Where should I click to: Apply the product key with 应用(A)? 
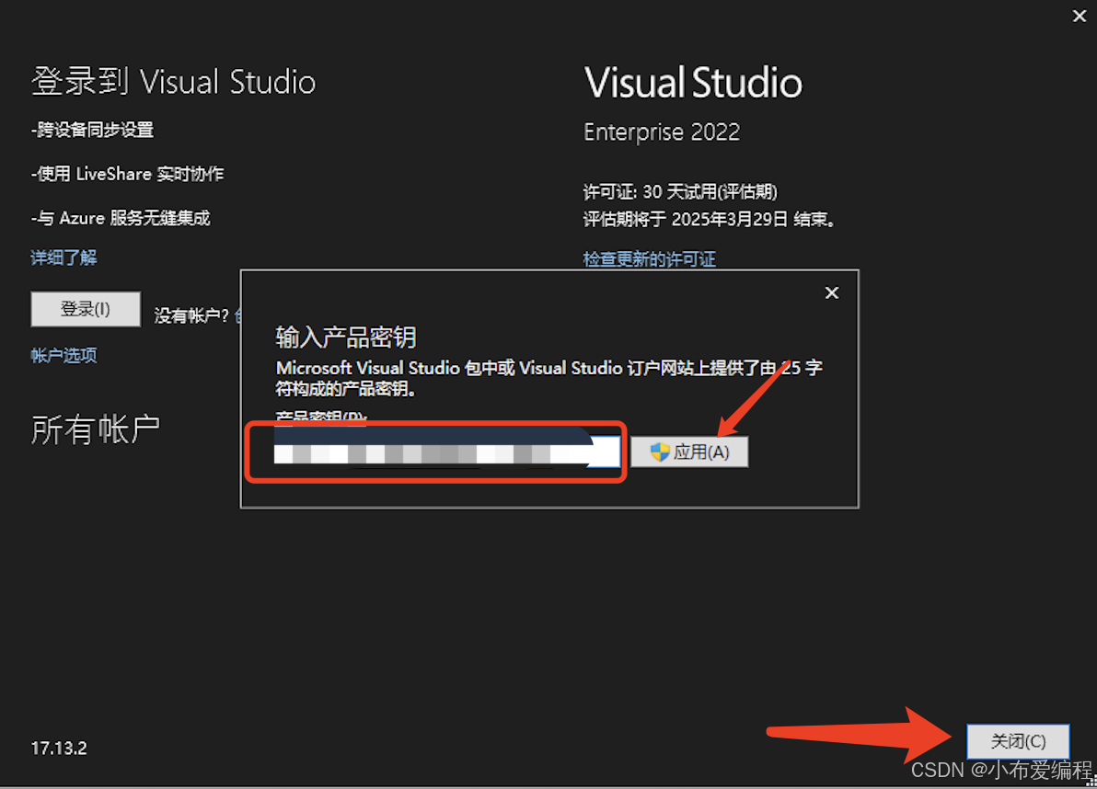point(689,452)
